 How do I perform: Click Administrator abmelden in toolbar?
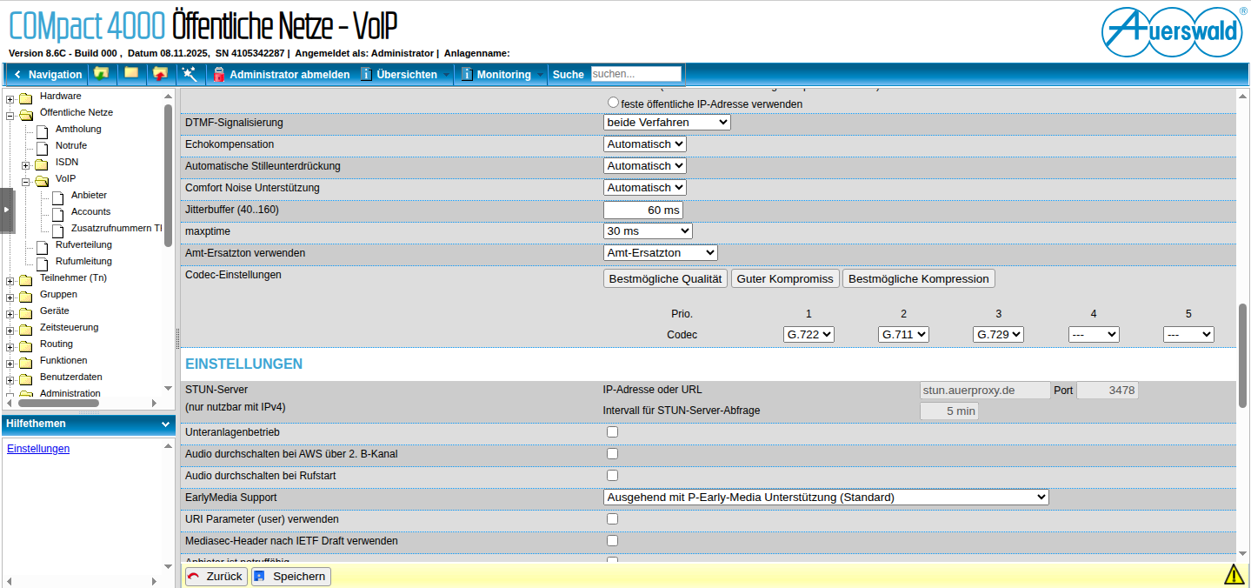point(289,75)
